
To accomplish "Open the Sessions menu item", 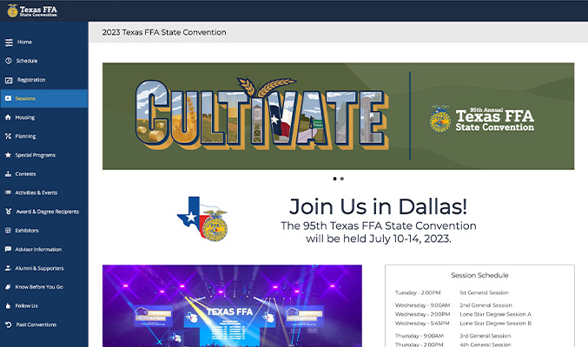I will click(x=25, y=99).
